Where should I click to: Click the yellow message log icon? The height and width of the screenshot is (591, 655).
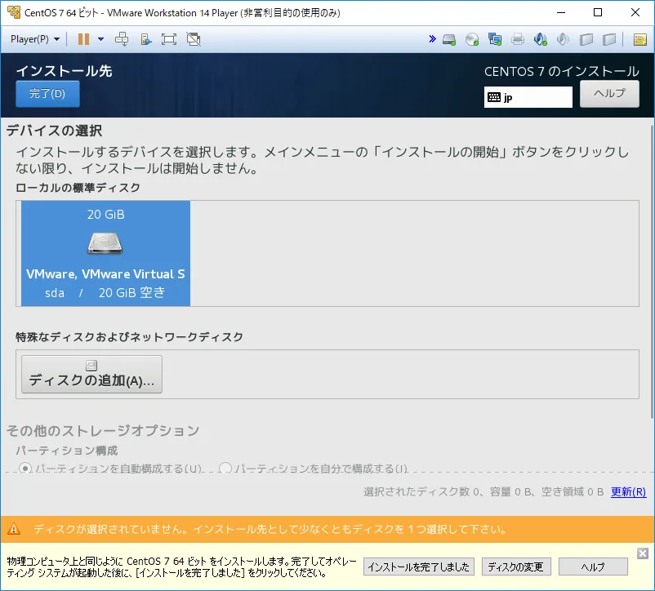[x=639, y=40]
